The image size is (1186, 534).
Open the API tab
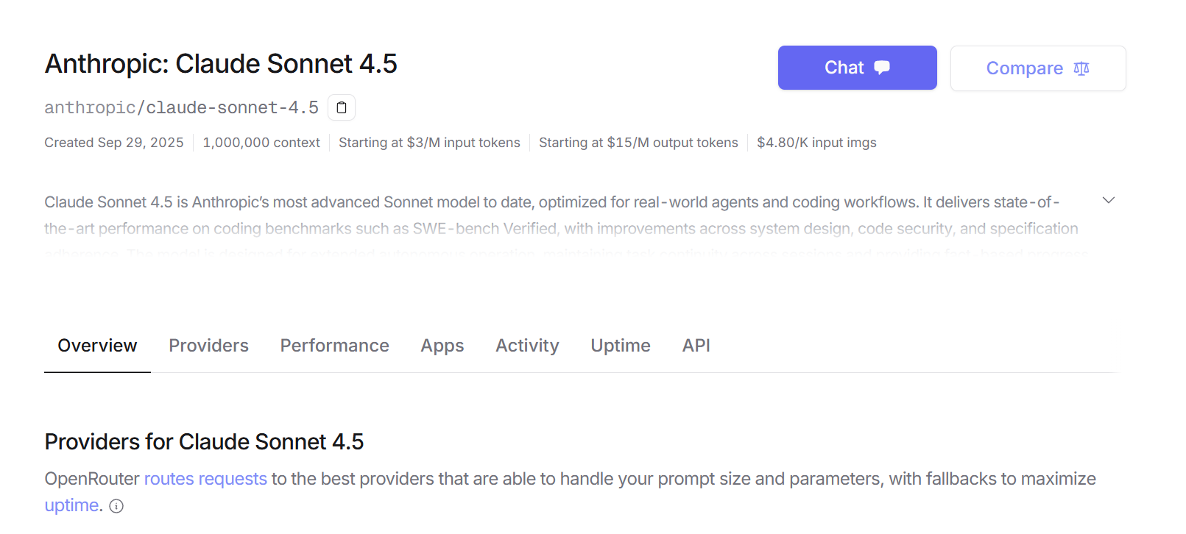pyautogui.click(x=696, y=346)
